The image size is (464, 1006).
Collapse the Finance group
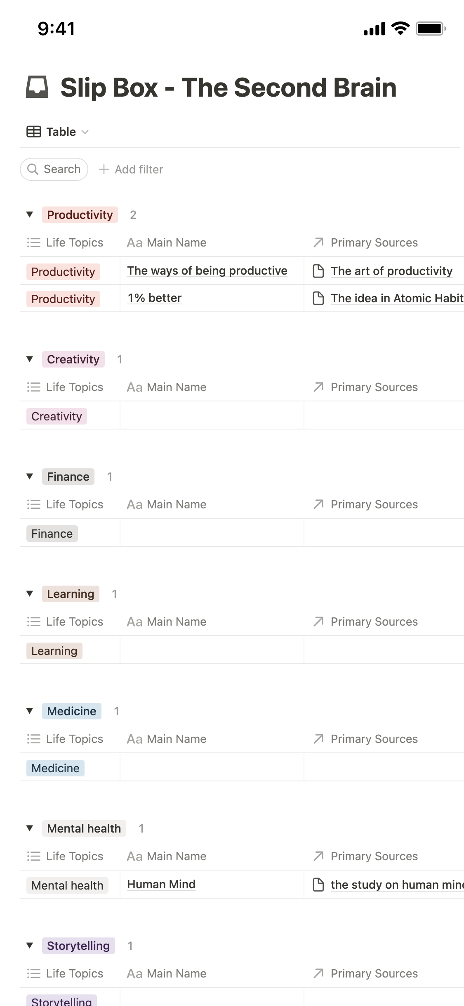(x=30, y=476)
